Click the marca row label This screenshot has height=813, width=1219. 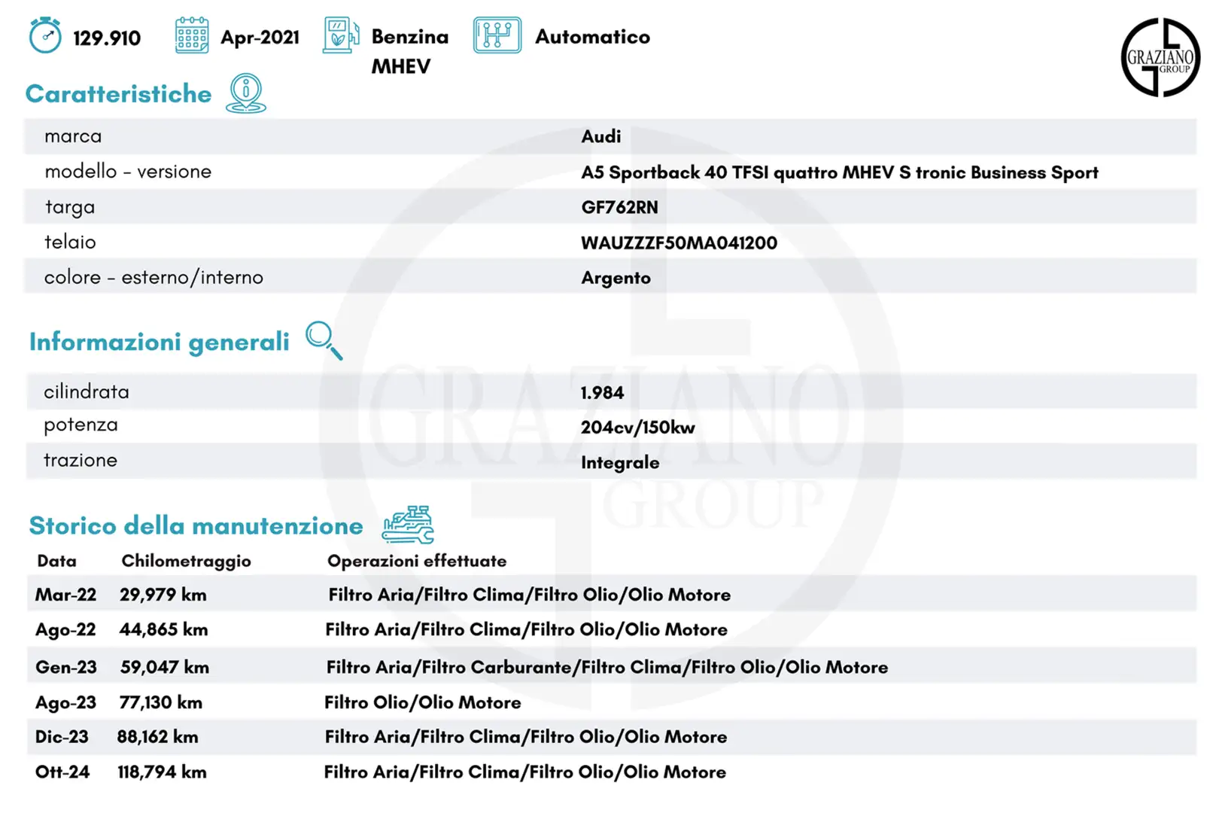[73, 136]
